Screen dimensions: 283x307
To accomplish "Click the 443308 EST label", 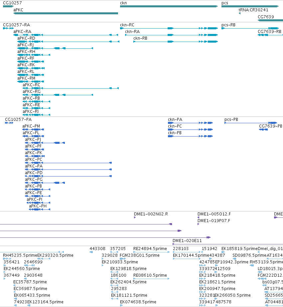I will tap(97, 249).
